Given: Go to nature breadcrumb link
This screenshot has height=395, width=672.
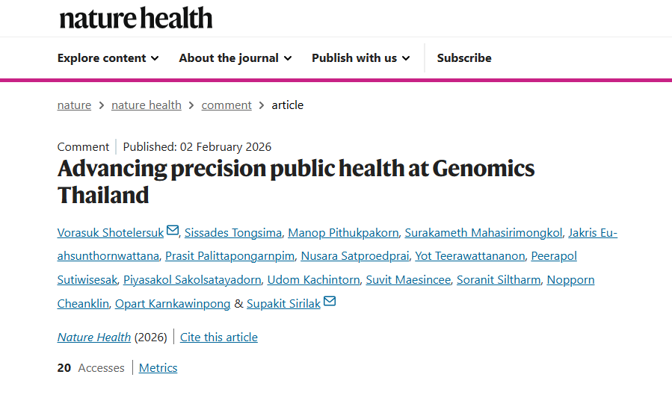Looking at the screenshot, I should coord(74,105).
